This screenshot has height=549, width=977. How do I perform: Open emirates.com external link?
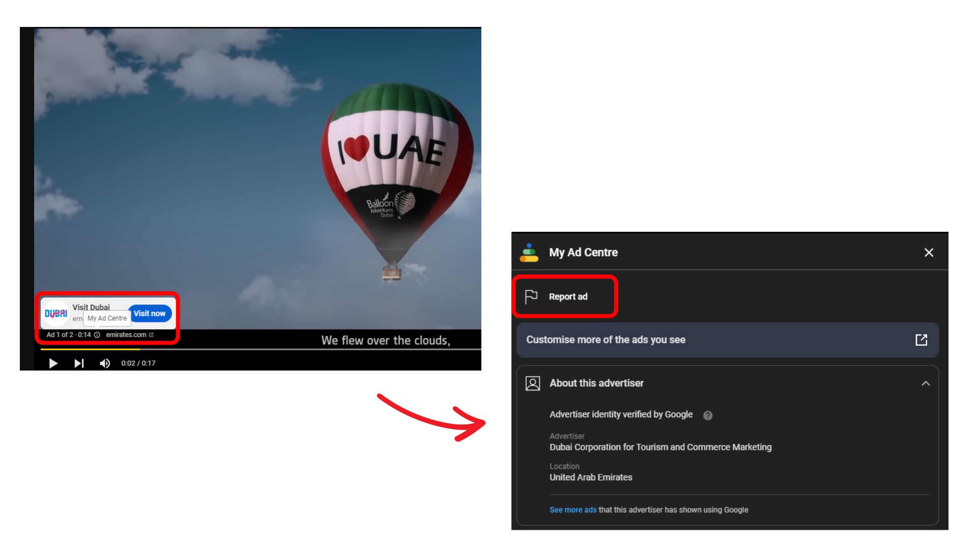[130, 335]
